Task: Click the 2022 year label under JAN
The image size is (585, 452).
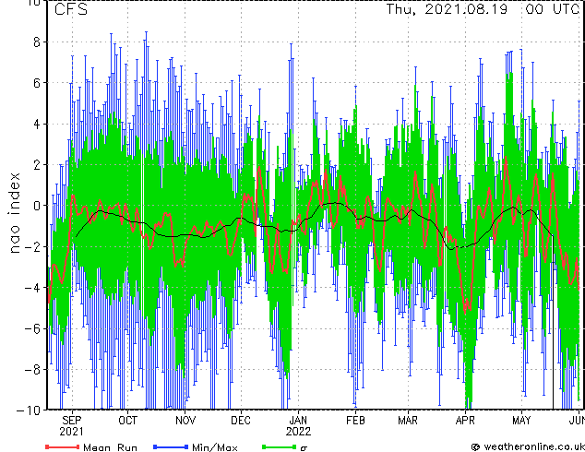Action: pos(298,432)
